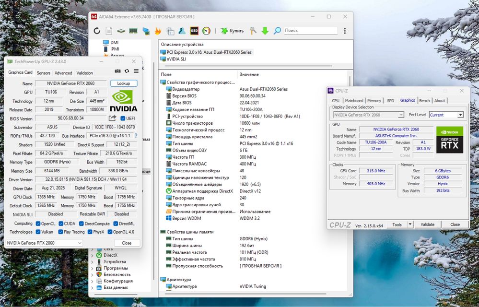This screenshot has height=307, width=479.
Task: Toggle the OpenGL 4.6 checkbox in GPU-Z
Action: pyautogui.click(x=110, y=232)
